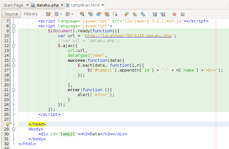Image resolution: width=229 pixels, height=149 pixels.
Task: Click the Find Selection magnifier icon
Action: pos(82,14)
